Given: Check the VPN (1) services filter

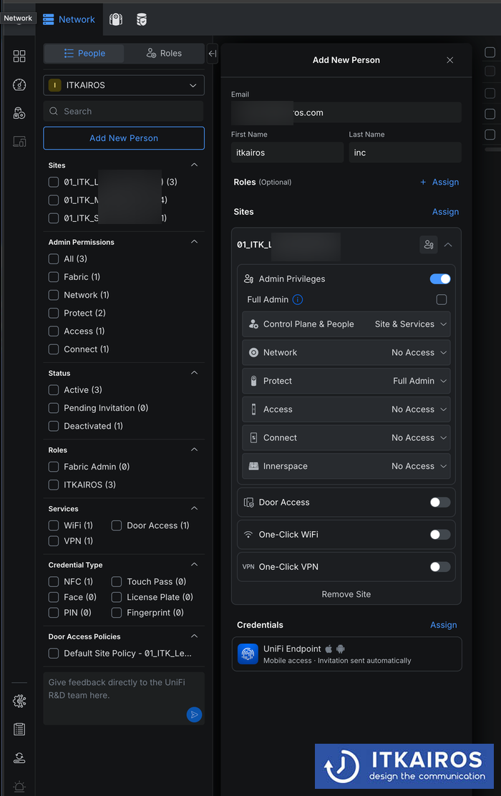Looking at the screenshot, I should [x=53, y=540].
